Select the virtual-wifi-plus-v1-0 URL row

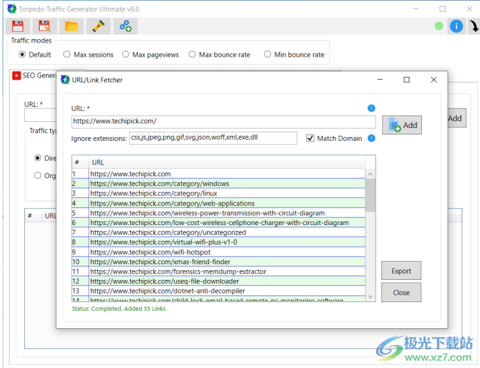219,242
